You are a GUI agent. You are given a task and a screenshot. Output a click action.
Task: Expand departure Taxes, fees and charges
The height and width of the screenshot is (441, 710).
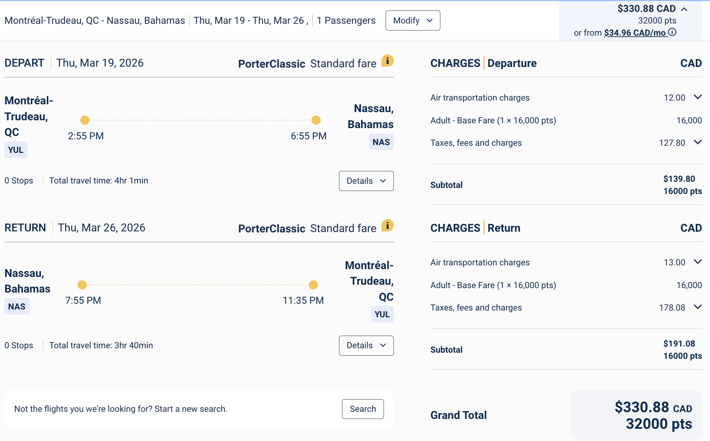698,142
